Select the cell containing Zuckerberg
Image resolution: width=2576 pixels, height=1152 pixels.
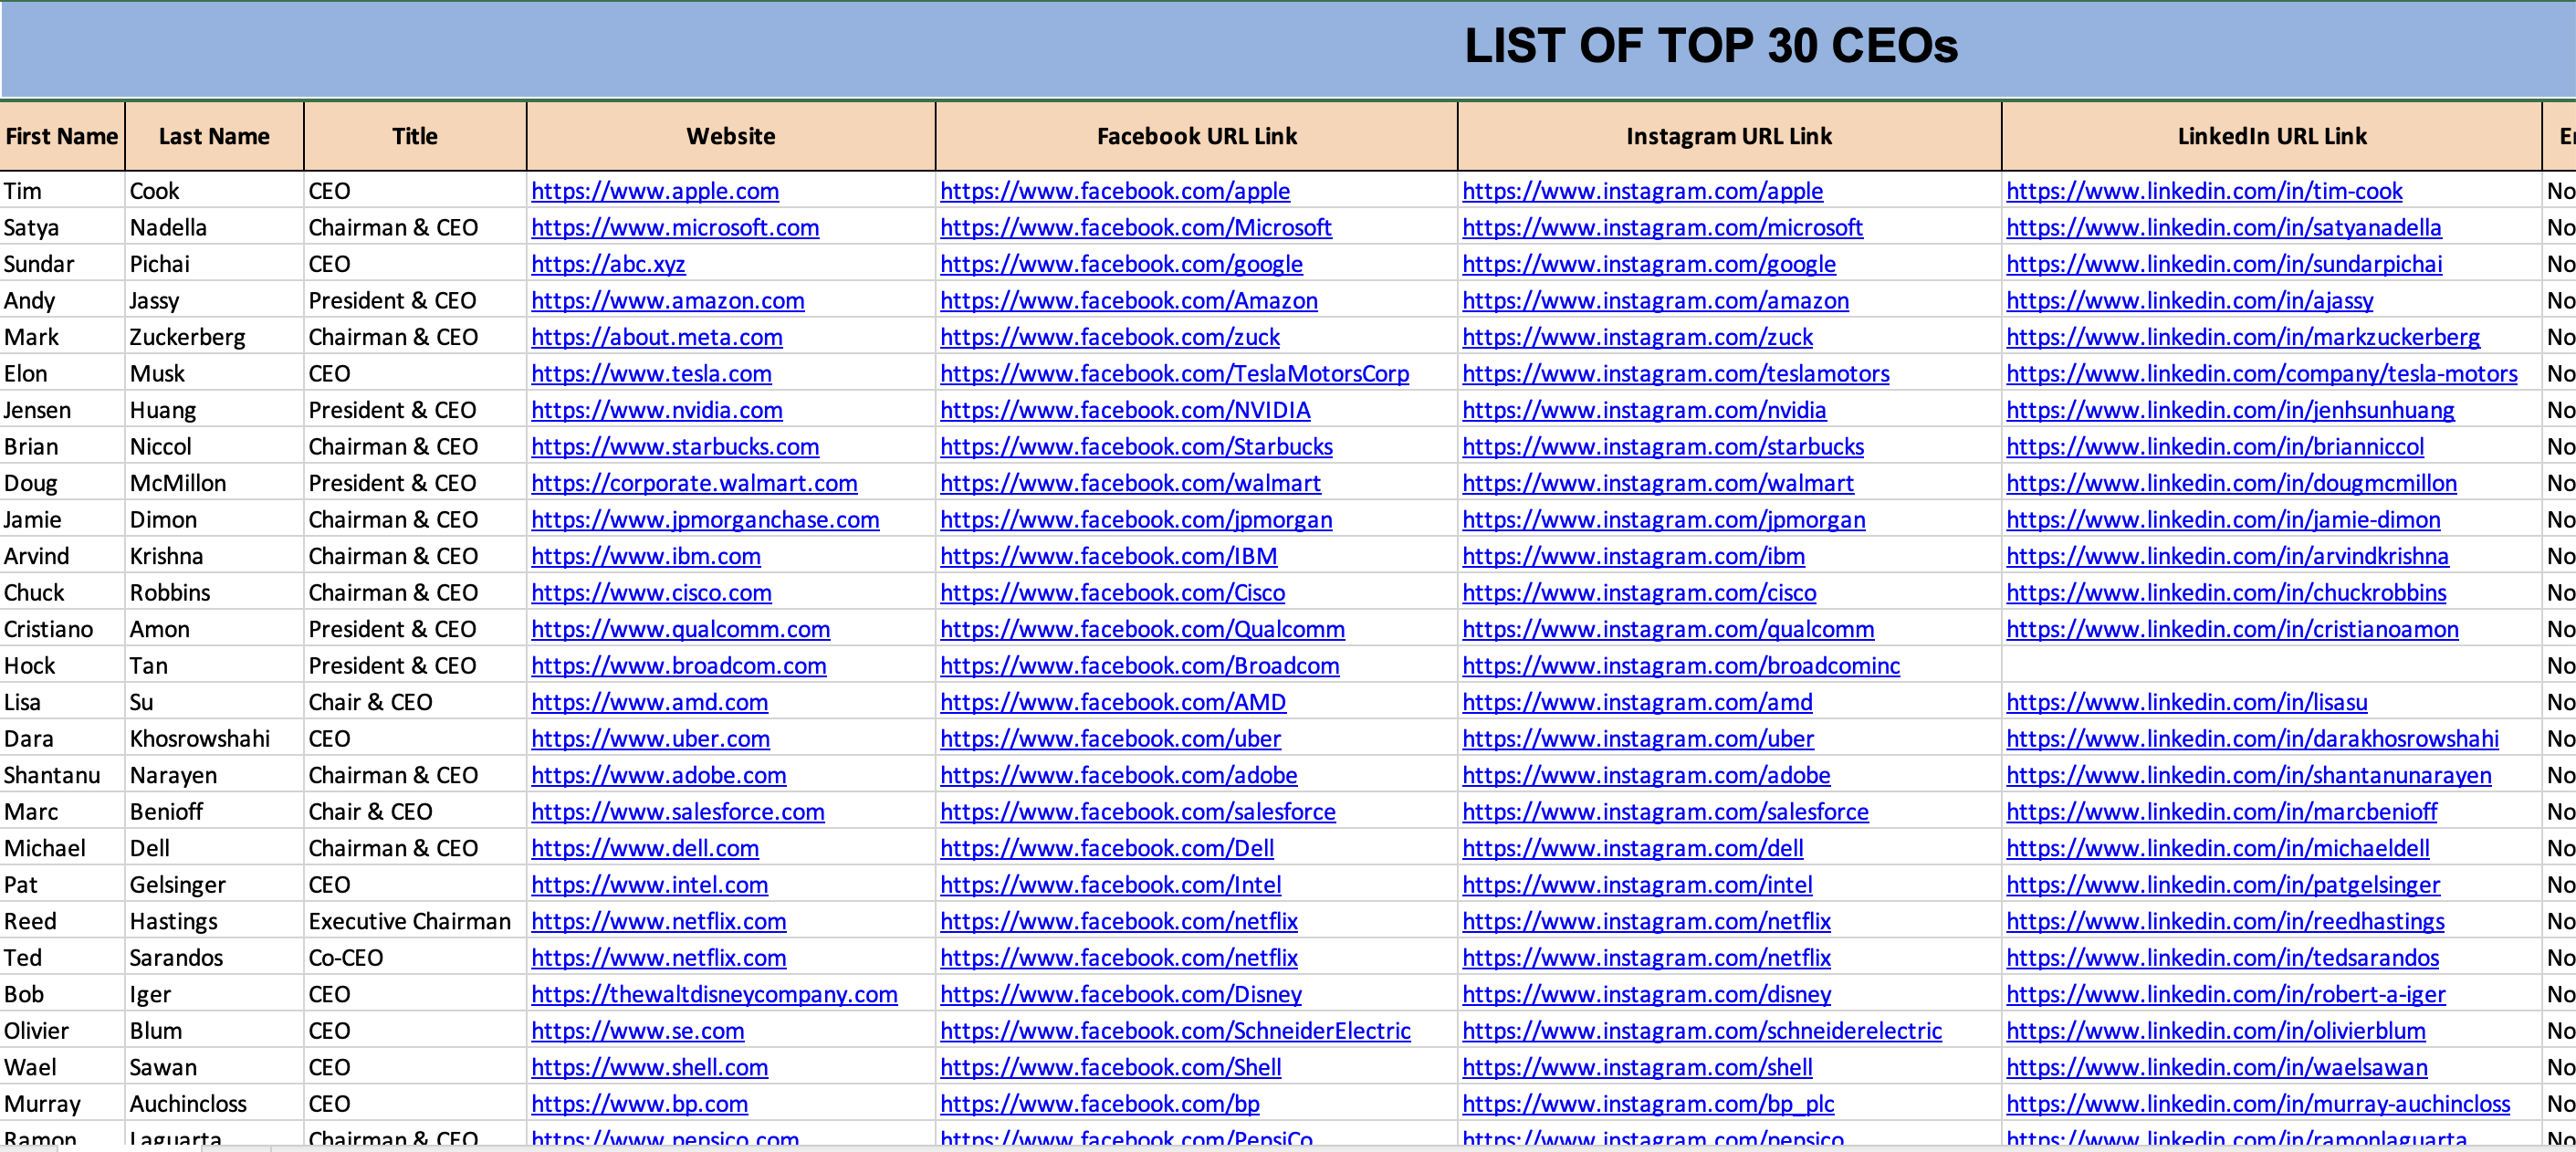(214, 337)
